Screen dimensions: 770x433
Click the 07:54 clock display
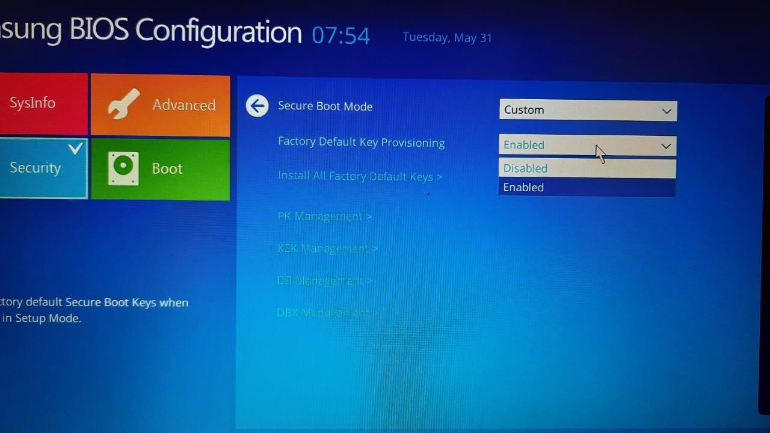pos(341,35)
